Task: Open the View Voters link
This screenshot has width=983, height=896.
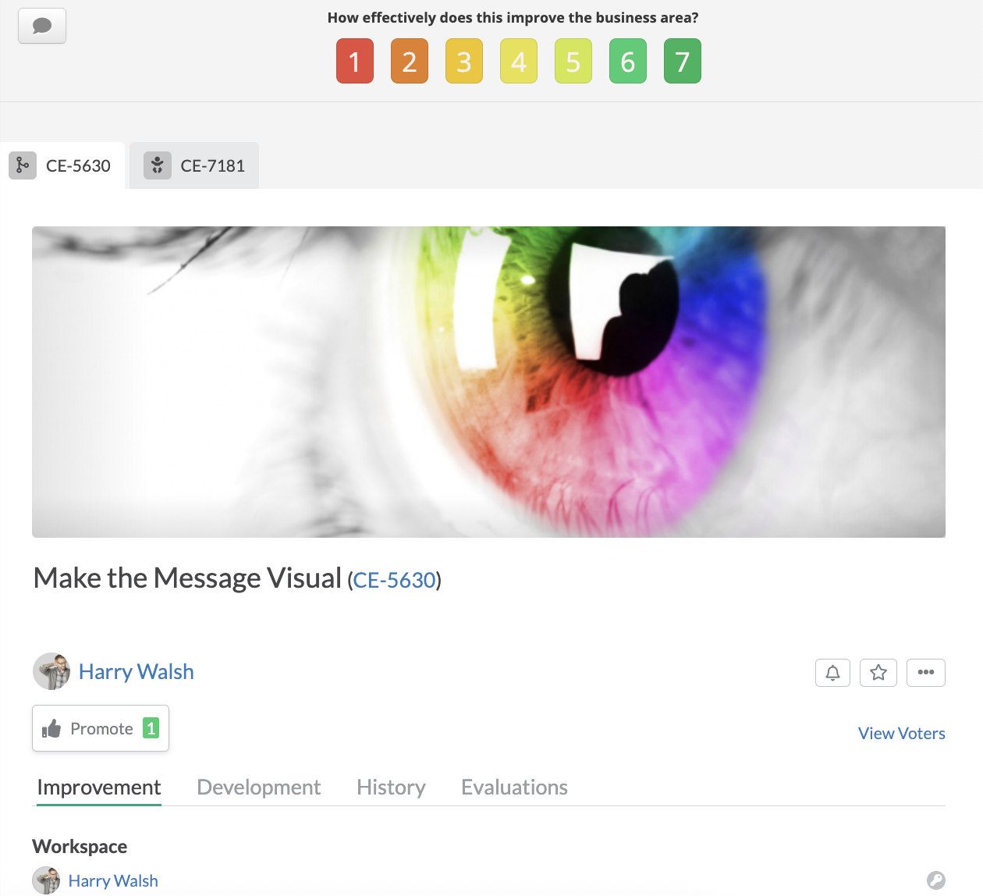Action: (902, 734)
